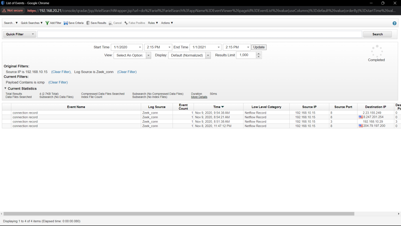Open the Display Default (Normalized) dropdown

(x=208, y=55)
